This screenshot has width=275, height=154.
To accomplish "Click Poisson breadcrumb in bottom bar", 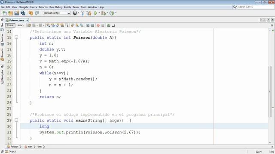I will (13, 147).
